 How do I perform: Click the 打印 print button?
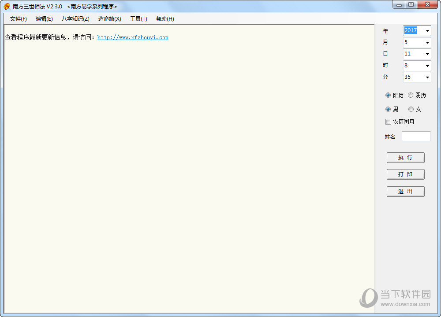click(405, 174)
